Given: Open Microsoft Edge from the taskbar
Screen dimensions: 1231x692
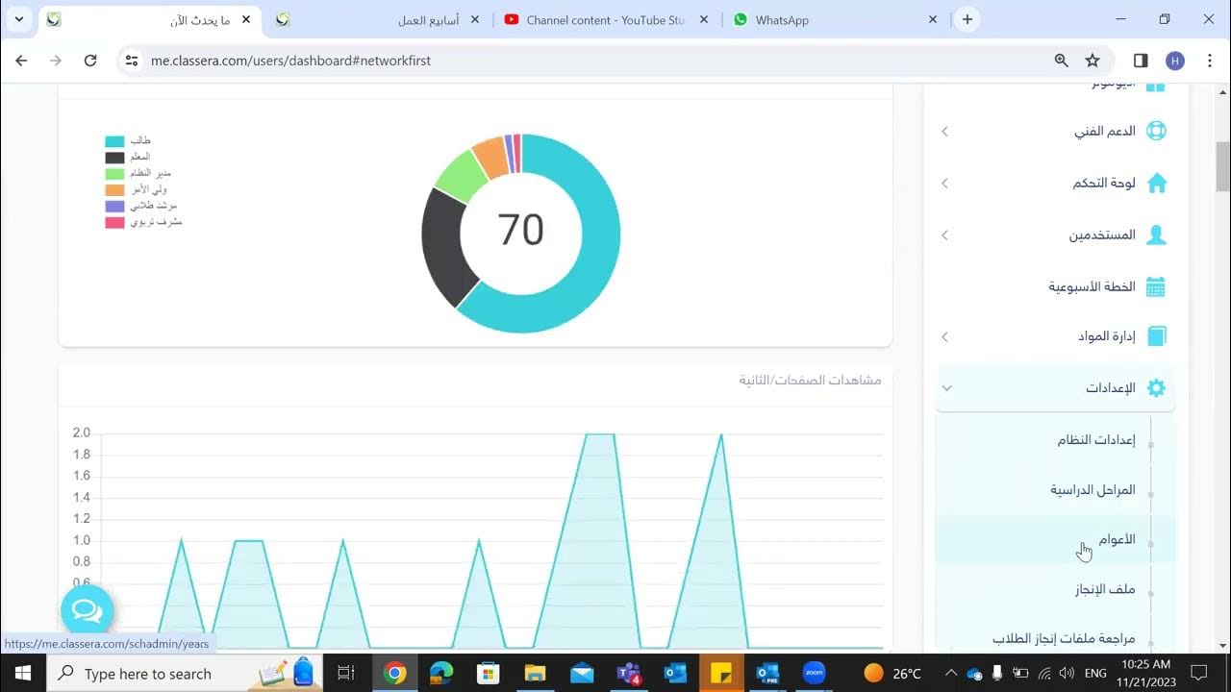Looking at the screenshot, I should (x=441, y=673).
